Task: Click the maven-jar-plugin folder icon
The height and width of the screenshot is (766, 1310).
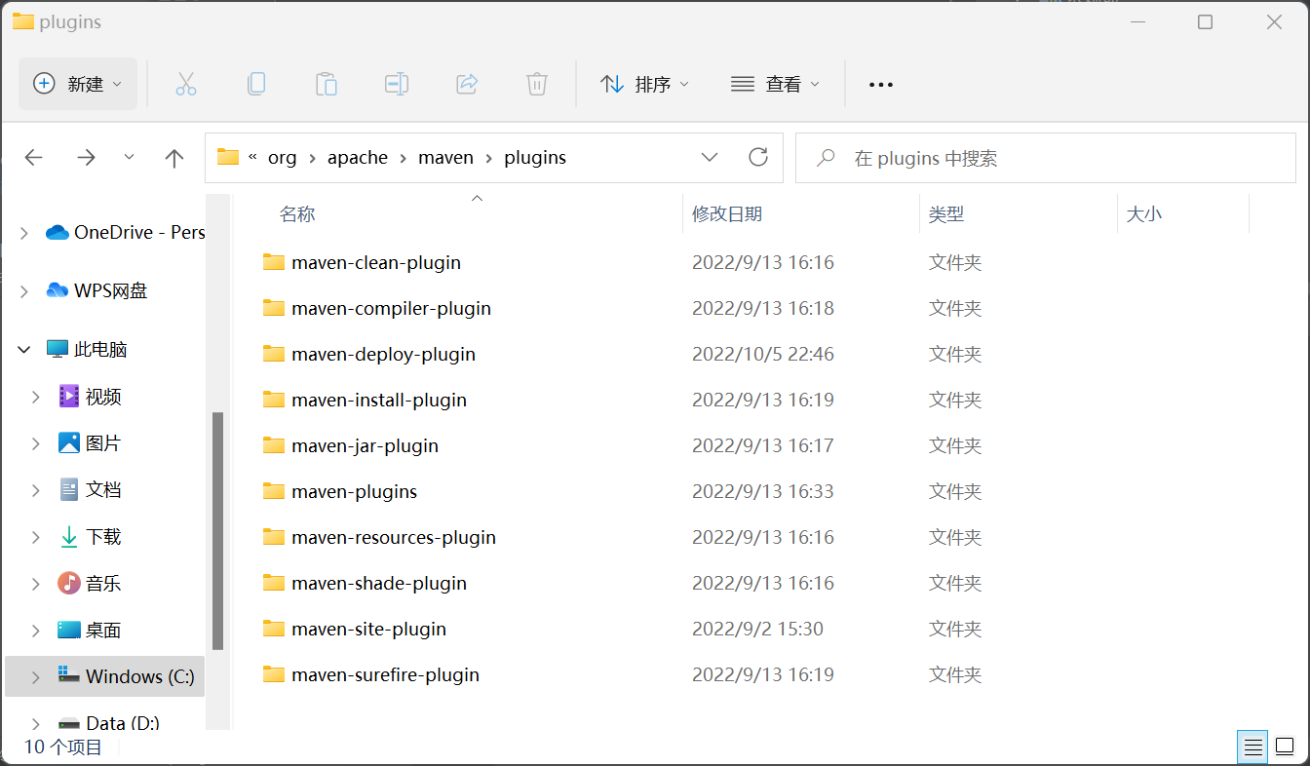Action: pyautogui.click(x=274, y=445)
